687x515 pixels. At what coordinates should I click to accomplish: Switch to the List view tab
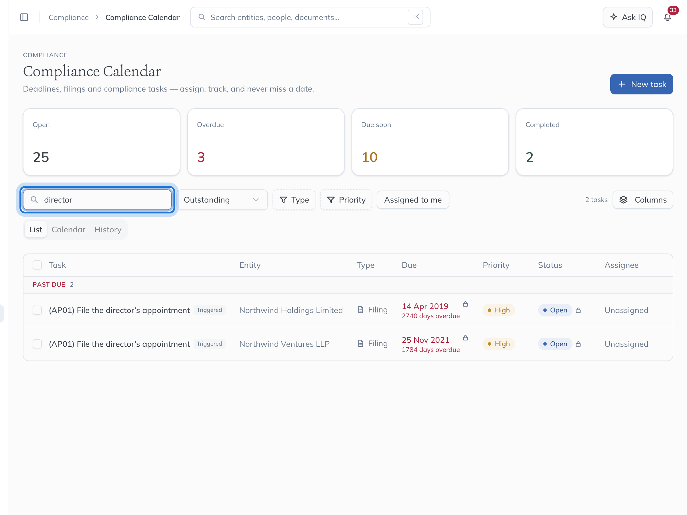[36, 230]
